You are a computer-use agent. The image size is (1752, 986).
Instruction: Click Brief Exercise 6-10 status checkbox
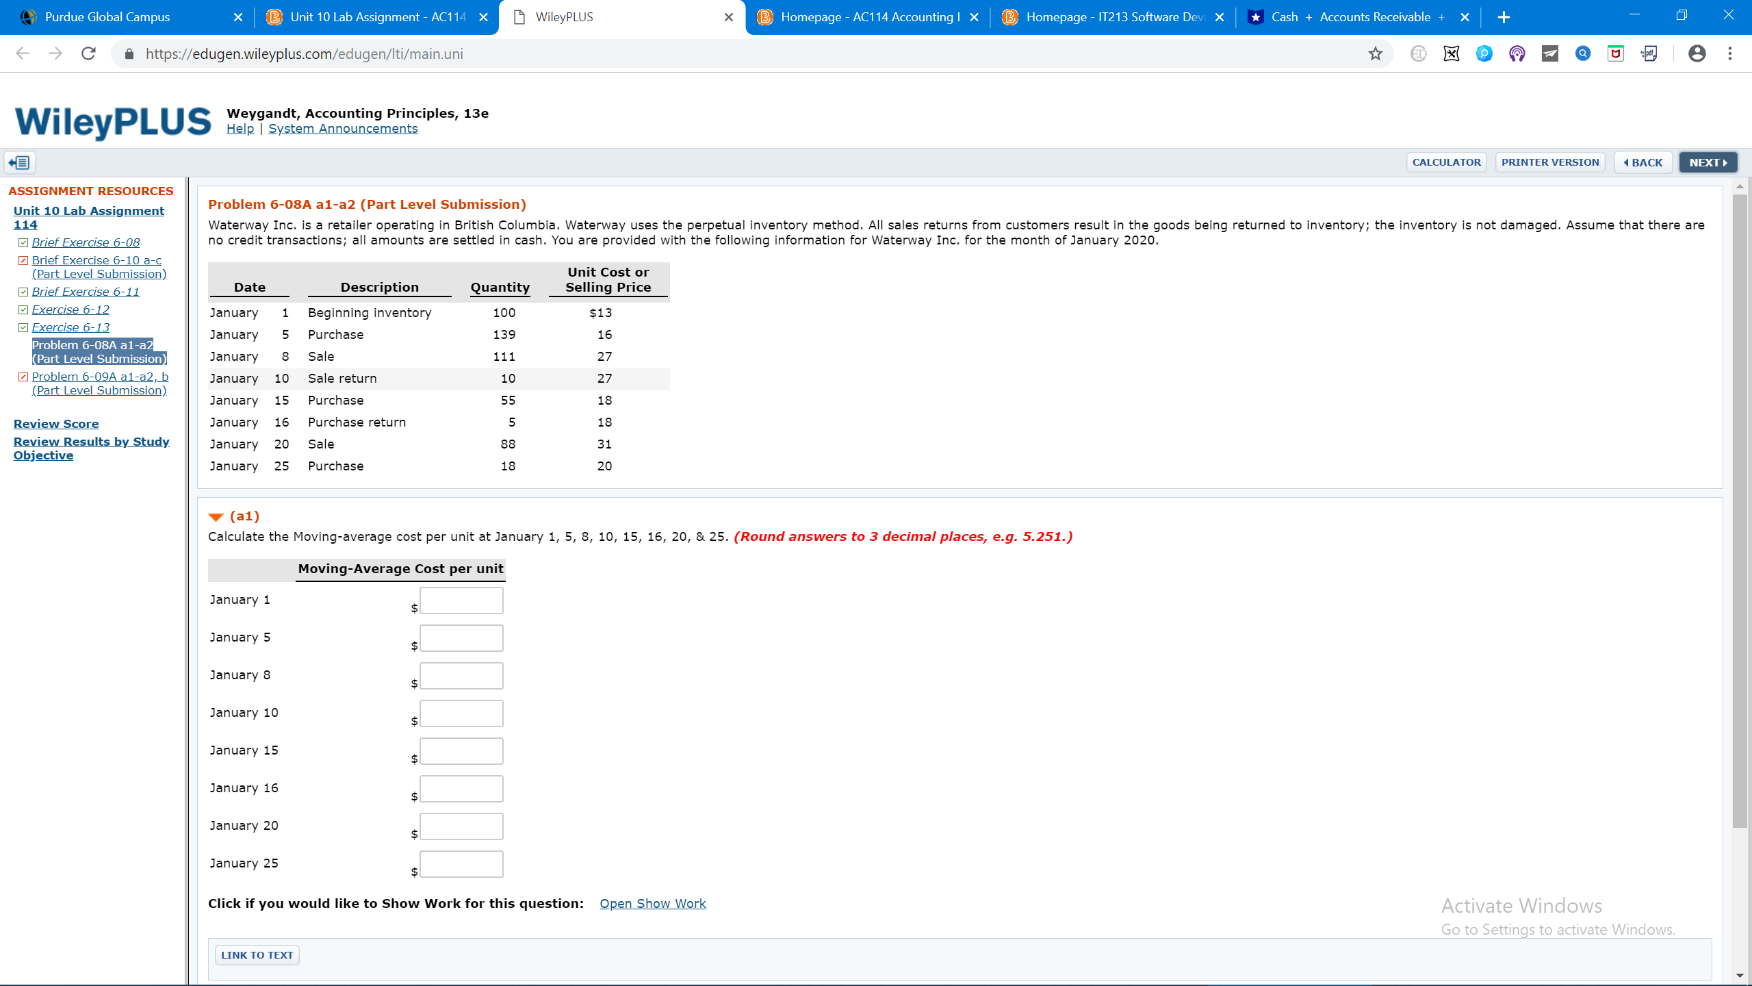23,260
